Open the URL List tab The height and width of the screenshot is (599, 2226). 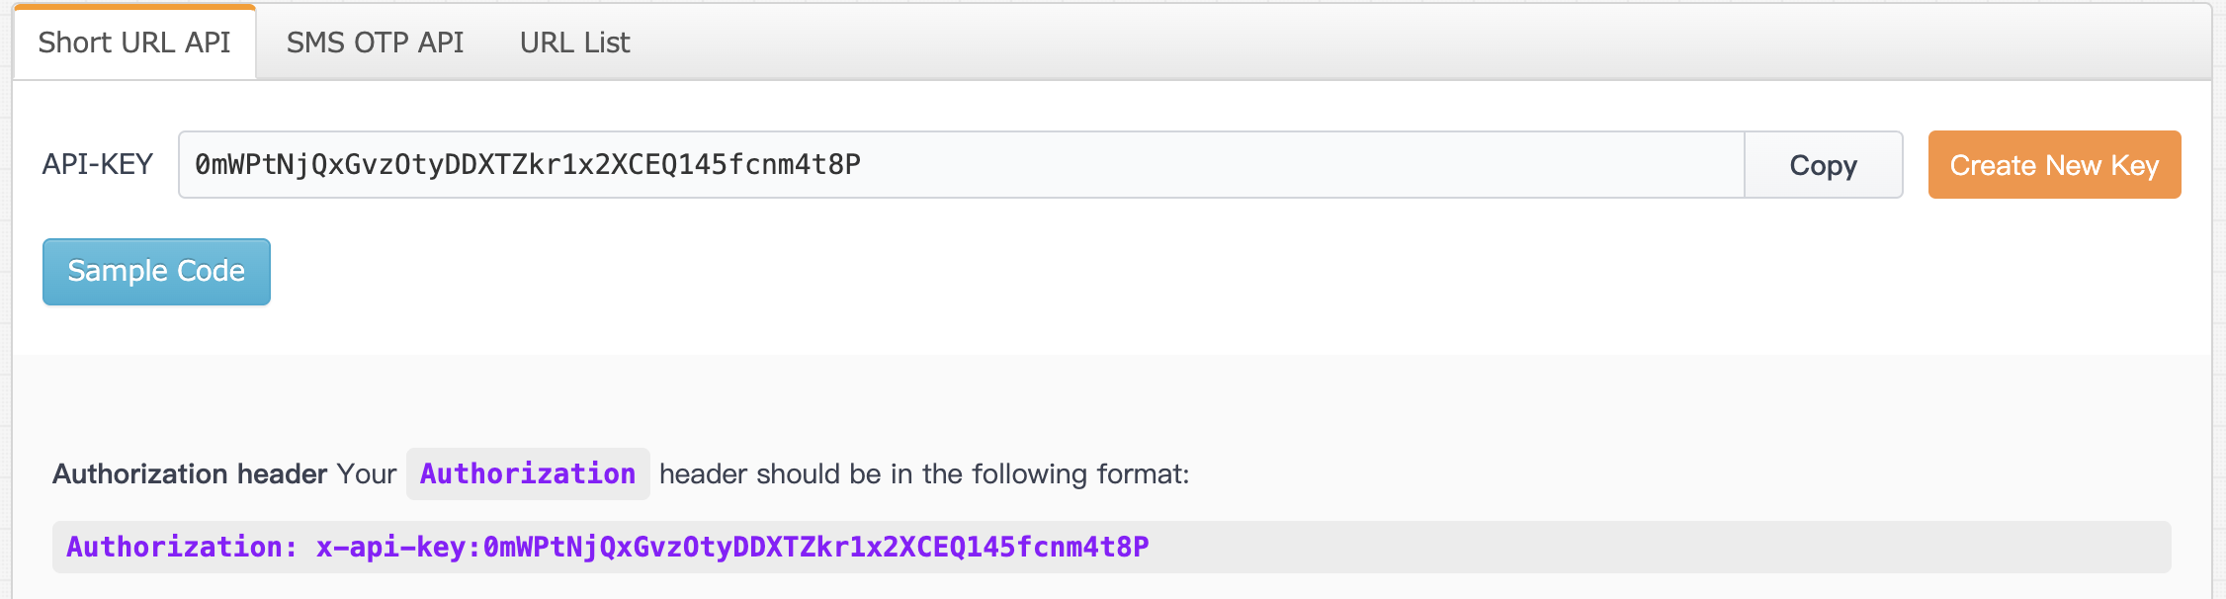click(574, 43)
